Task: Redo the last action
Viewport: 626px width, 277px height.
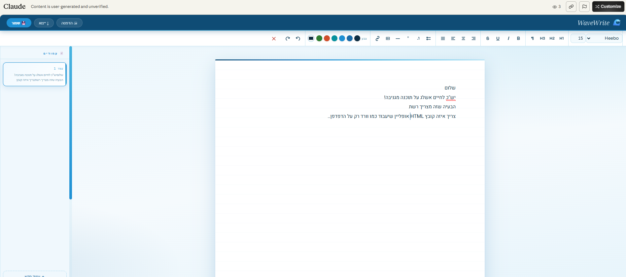Action: click(288, 38)
